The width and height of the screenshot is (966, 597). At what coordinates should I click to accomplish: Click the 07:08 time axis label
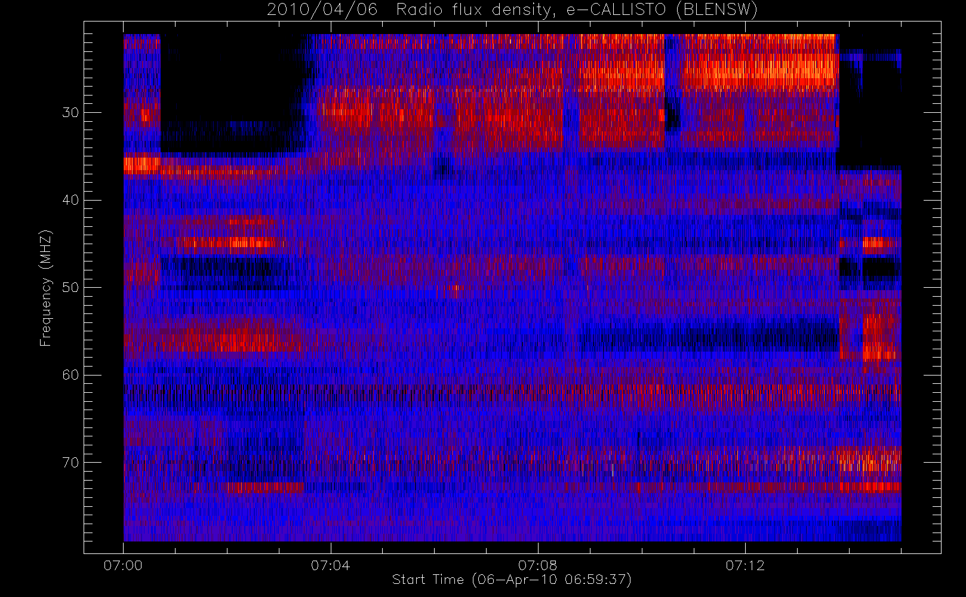(537, 565)
